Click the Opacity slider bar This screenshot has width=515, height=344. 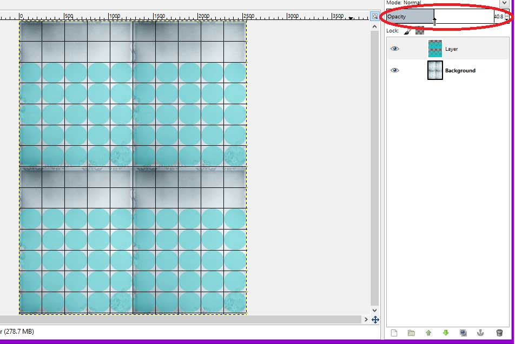[x=440, y=16]
